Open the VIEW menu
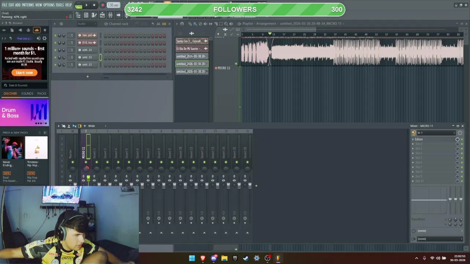 (x=38, y=5)
